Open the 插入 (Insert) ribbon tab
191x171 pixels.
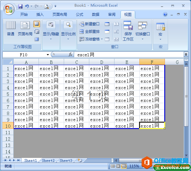[x=40, y=14]
